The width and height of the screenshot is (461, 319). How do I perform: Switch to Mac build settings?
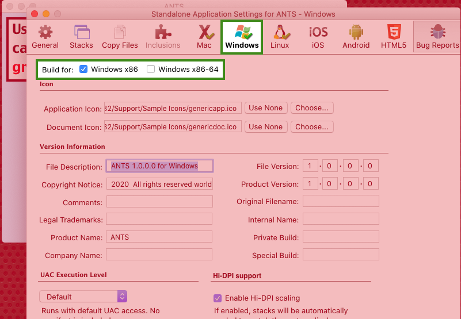205,37
